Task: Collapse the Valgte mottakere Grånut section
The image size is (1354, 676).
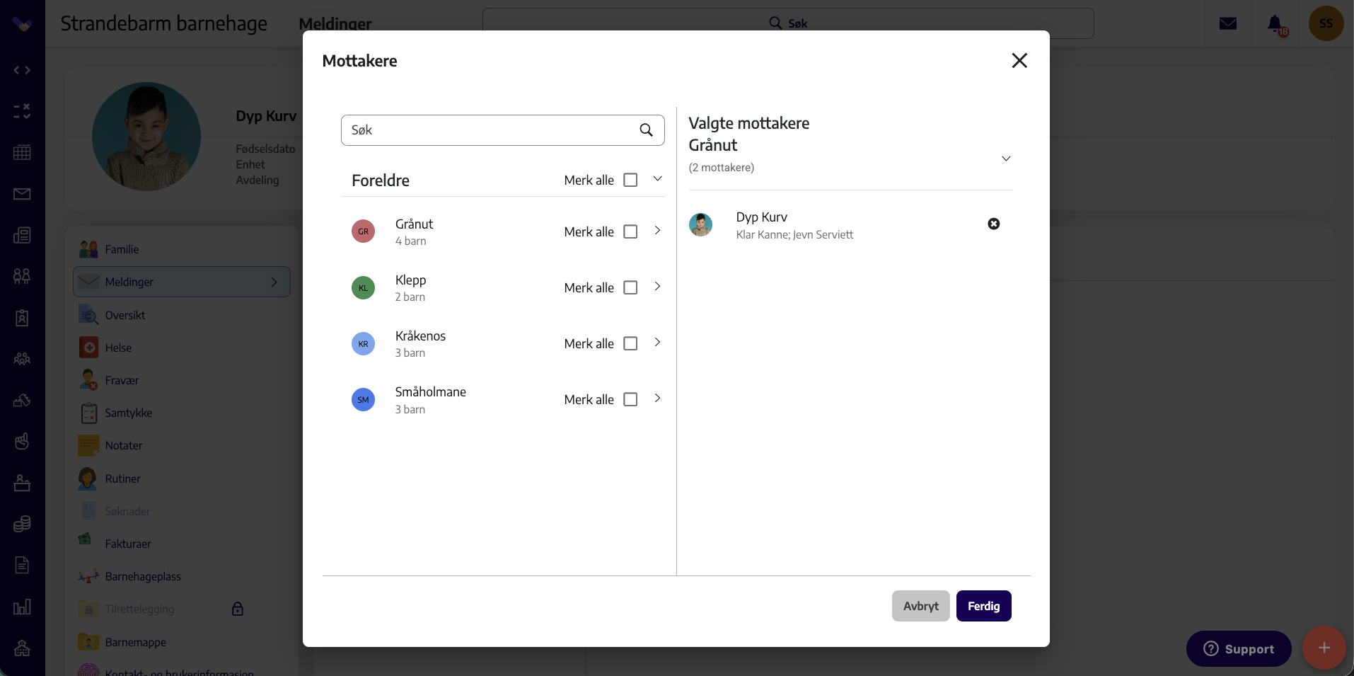Action: pos(1006,159)
